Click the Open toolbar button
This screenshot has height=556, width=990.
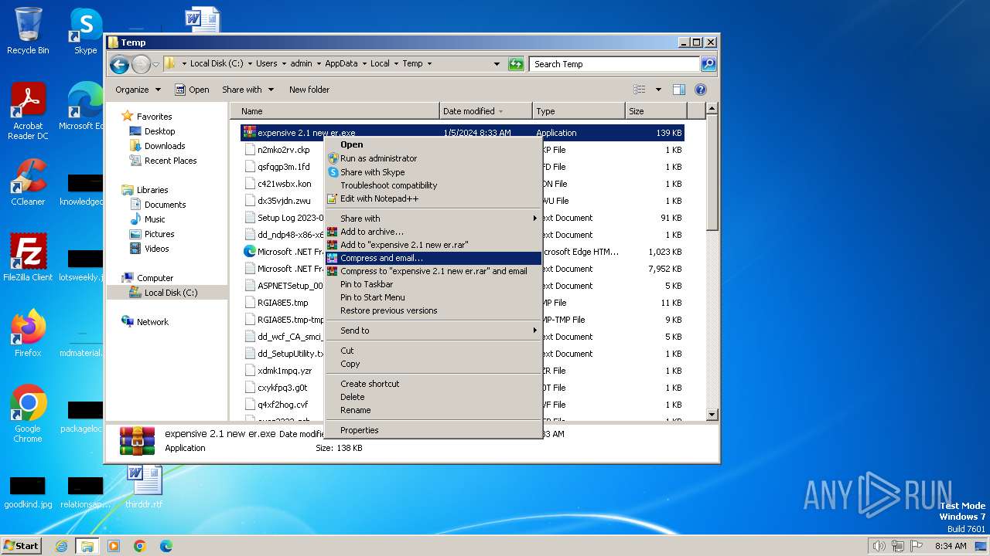click(x=192, y=90)
